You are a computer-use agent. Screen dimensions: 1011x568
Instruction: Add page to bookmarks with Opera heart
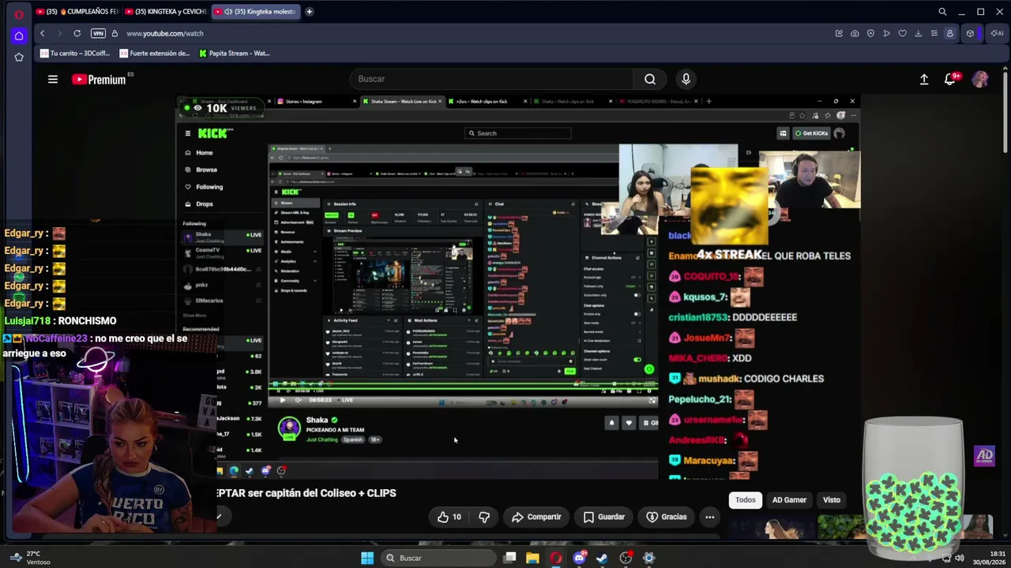(x=902, y=33)
